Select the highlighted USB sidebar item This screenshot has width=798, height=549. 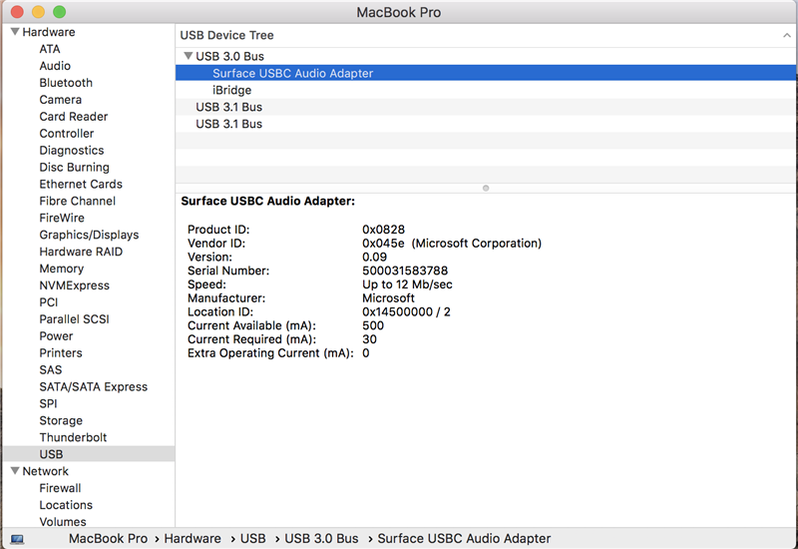click(89, 454)
